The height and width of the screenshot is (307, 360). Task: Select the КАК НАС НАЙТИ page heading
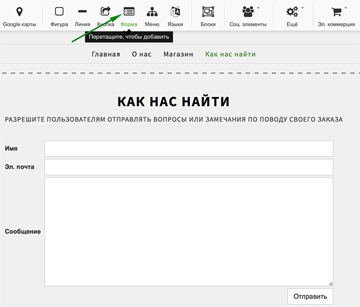tap(174, 102)
